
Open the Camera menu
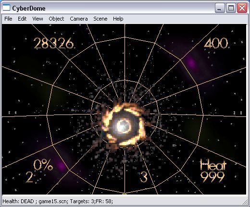pos(79,19)
